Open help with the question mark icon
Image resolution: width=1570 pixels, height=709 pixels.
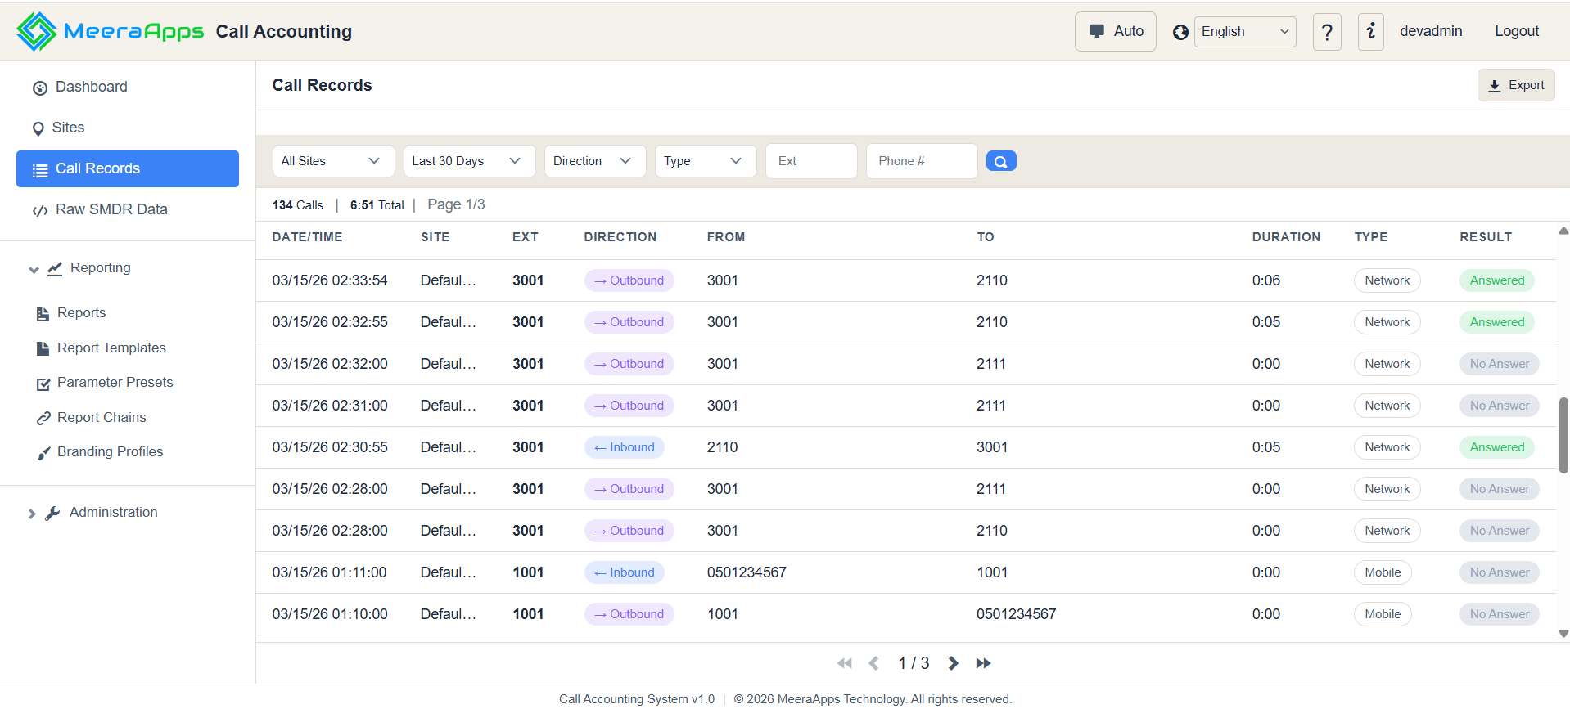click(x=1327, y=32)
